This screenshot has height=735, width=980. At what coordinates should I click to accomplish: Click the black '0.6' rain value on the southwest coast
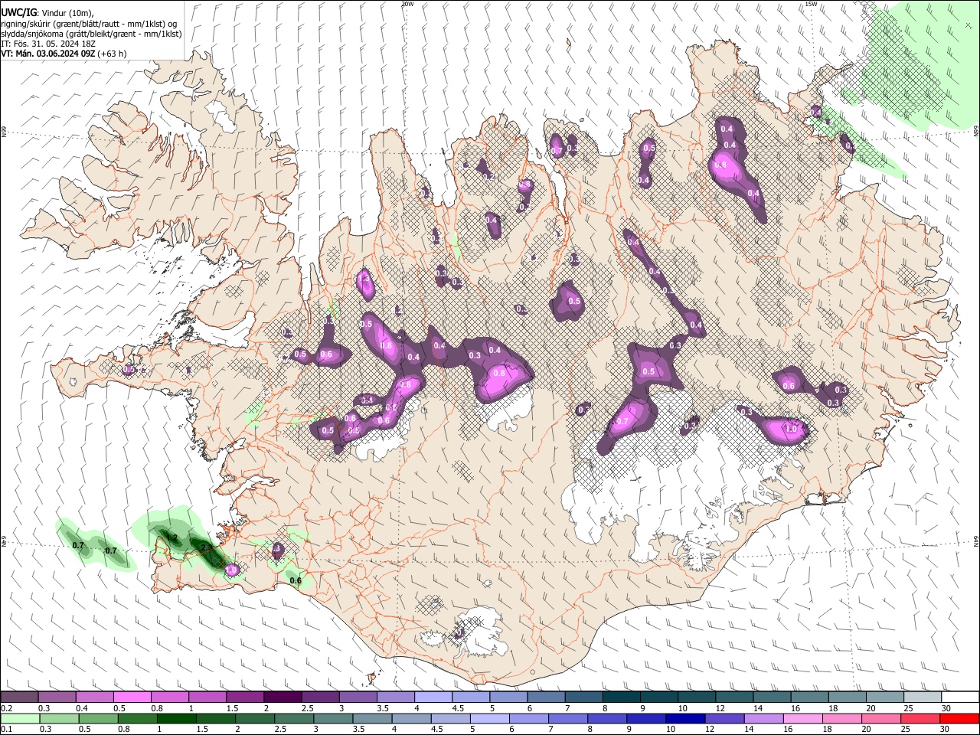(x=296, y=581)
